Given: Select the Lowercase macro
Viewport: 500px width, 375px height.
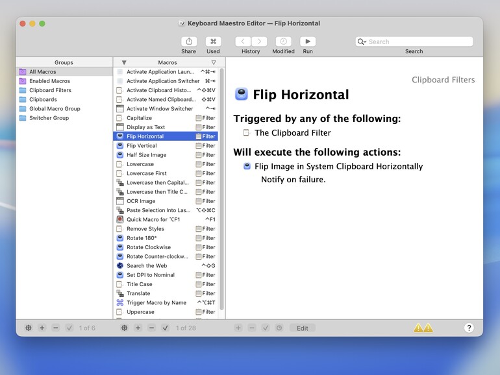Looking at the screenshot, I should [166, 164].
